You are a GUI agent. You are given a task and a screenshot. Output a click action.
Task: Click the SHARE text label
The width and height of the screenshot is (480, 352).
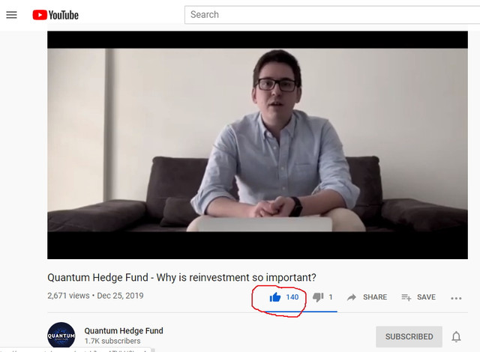375,297
